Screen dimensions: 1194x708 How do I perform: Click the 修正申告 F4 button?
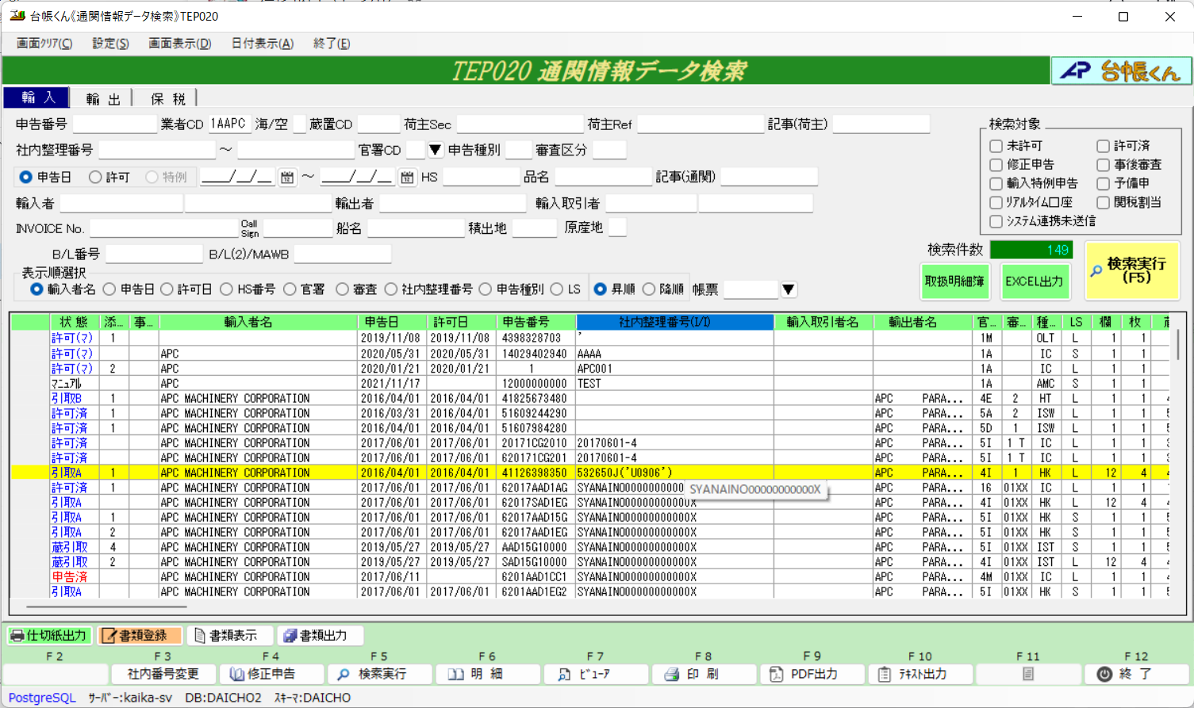(x=271, y=674)
